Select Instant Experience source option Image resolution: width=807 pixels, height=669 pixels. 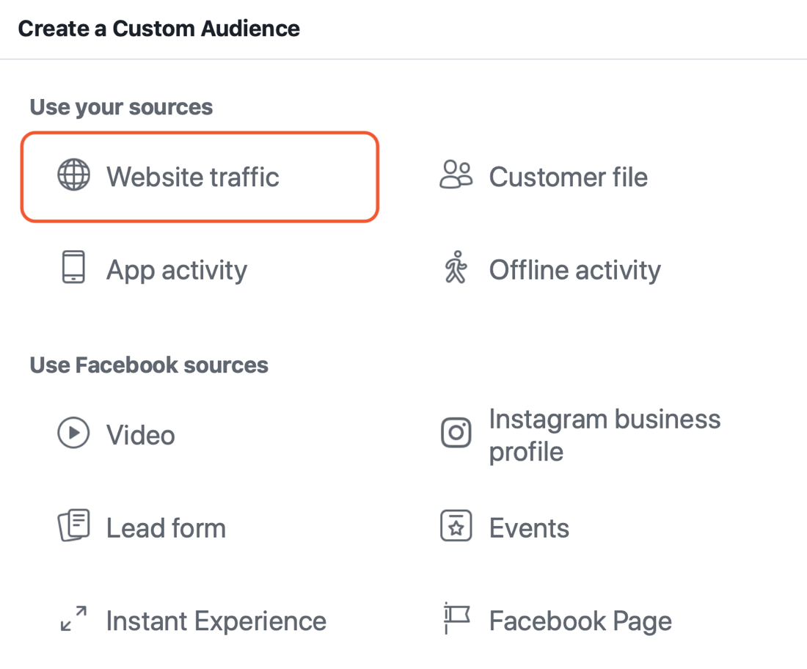pos(216,621)
